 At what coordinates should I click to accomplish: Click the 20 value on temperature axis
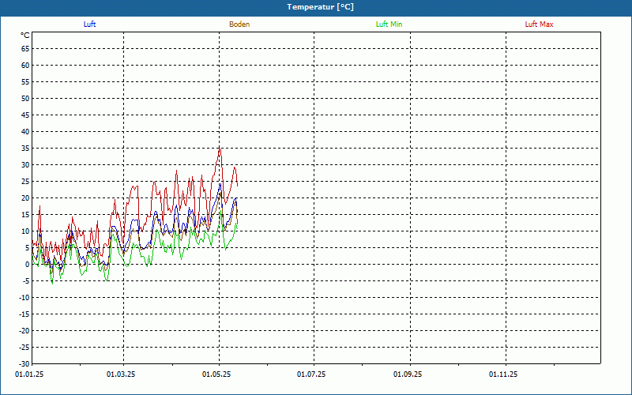25,198
